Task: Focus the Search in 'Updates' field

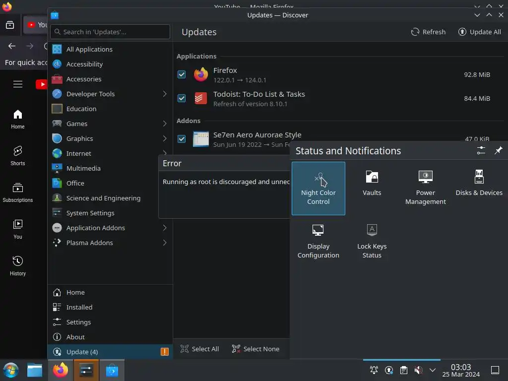Action: pyautogui.click(x=110, y=32)
